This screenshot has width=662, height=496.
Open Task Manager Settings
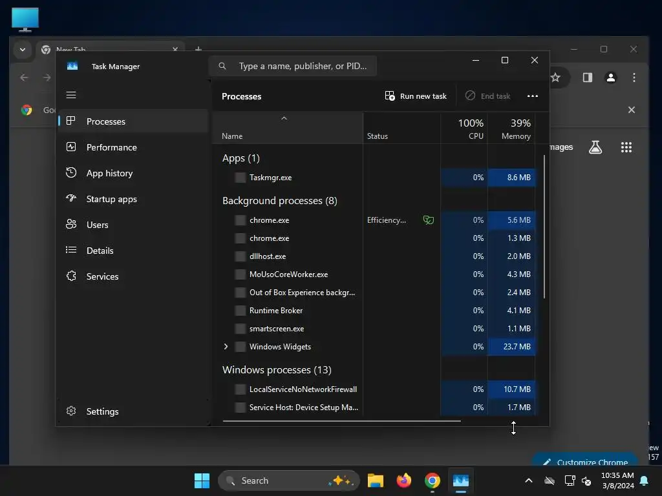point(133,411)
